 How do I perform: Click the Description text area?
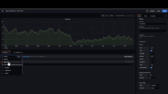153,31
